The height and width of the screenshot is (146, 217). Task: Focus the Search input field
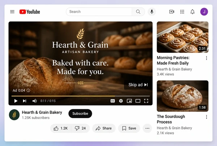click(99, 12)
